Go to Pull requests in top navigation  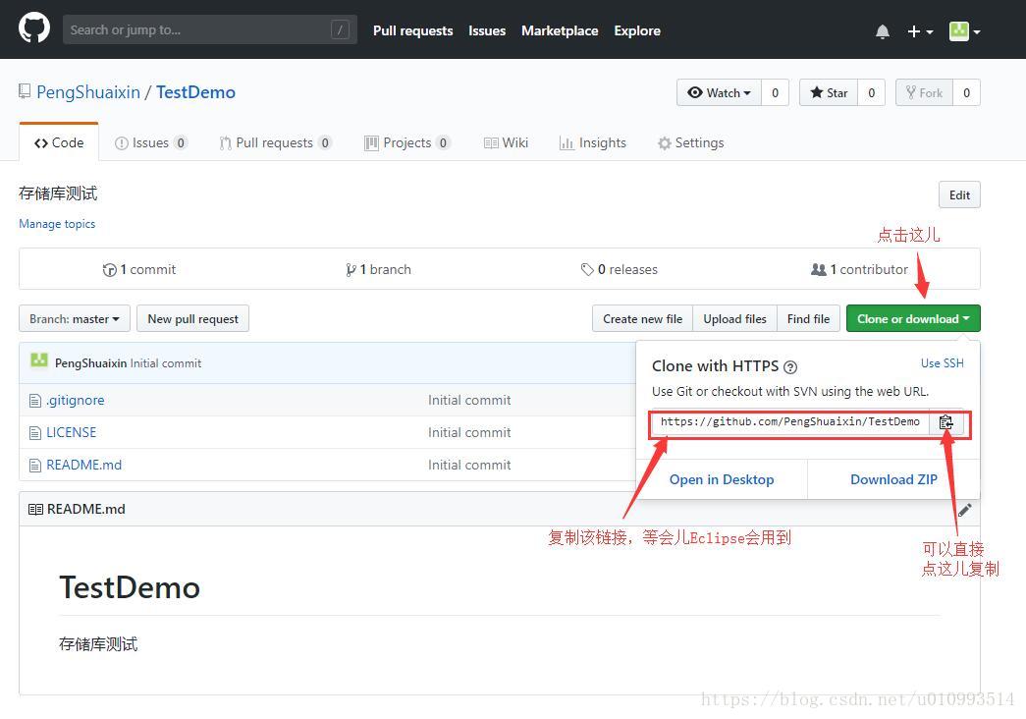[413, 30]
